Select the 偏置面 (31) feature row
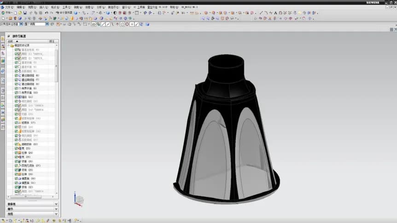Screen dimensions: 397x223 point(31,183)
